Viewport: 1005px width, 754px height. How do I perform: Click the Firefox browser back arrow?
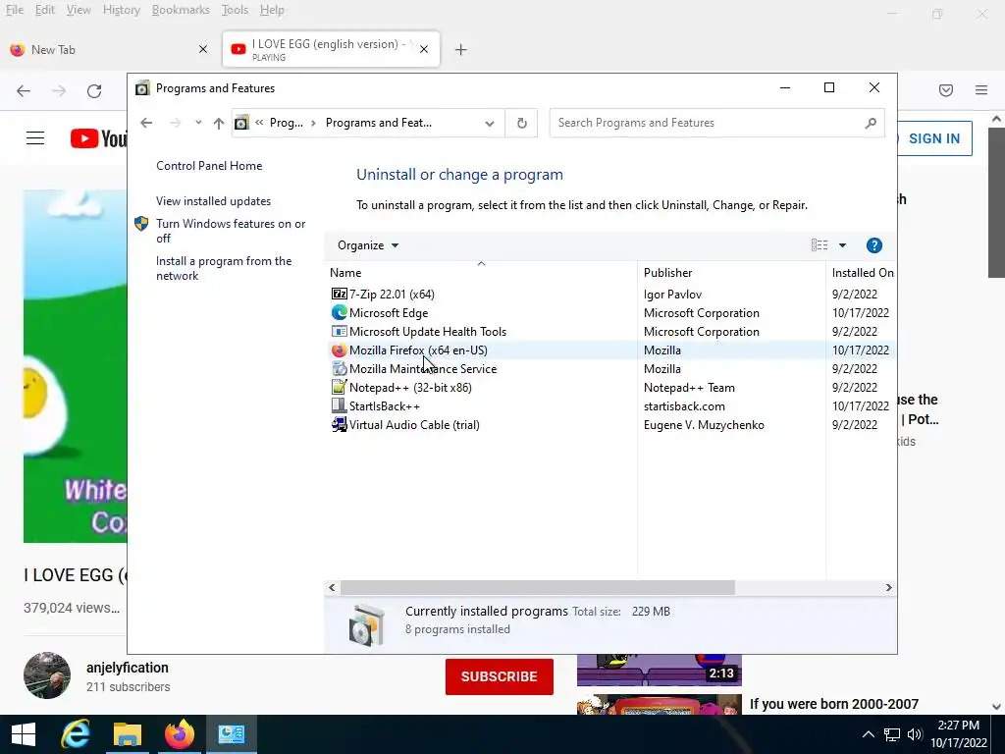coord(24,91)
